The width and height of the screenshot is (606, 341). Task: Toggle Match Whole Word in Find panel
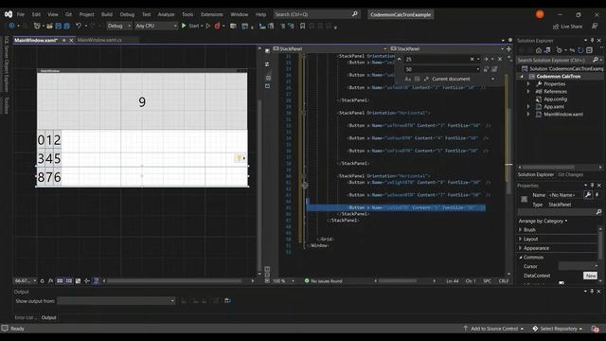(x=417, y=79)
